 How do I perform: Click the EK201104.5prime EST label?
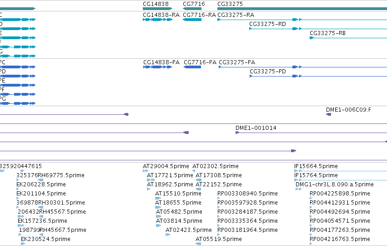click(41, 194)
